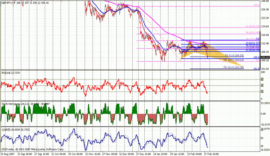The height and width of the screenshot is (156, 270).
Task: Select the pink 61.8 (219.23) Fibonacci label
Action: coord(253,26)
